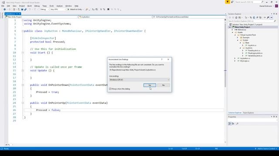Collapse the Start method at line 10
The image size is (279, 156).
point(23,52)
